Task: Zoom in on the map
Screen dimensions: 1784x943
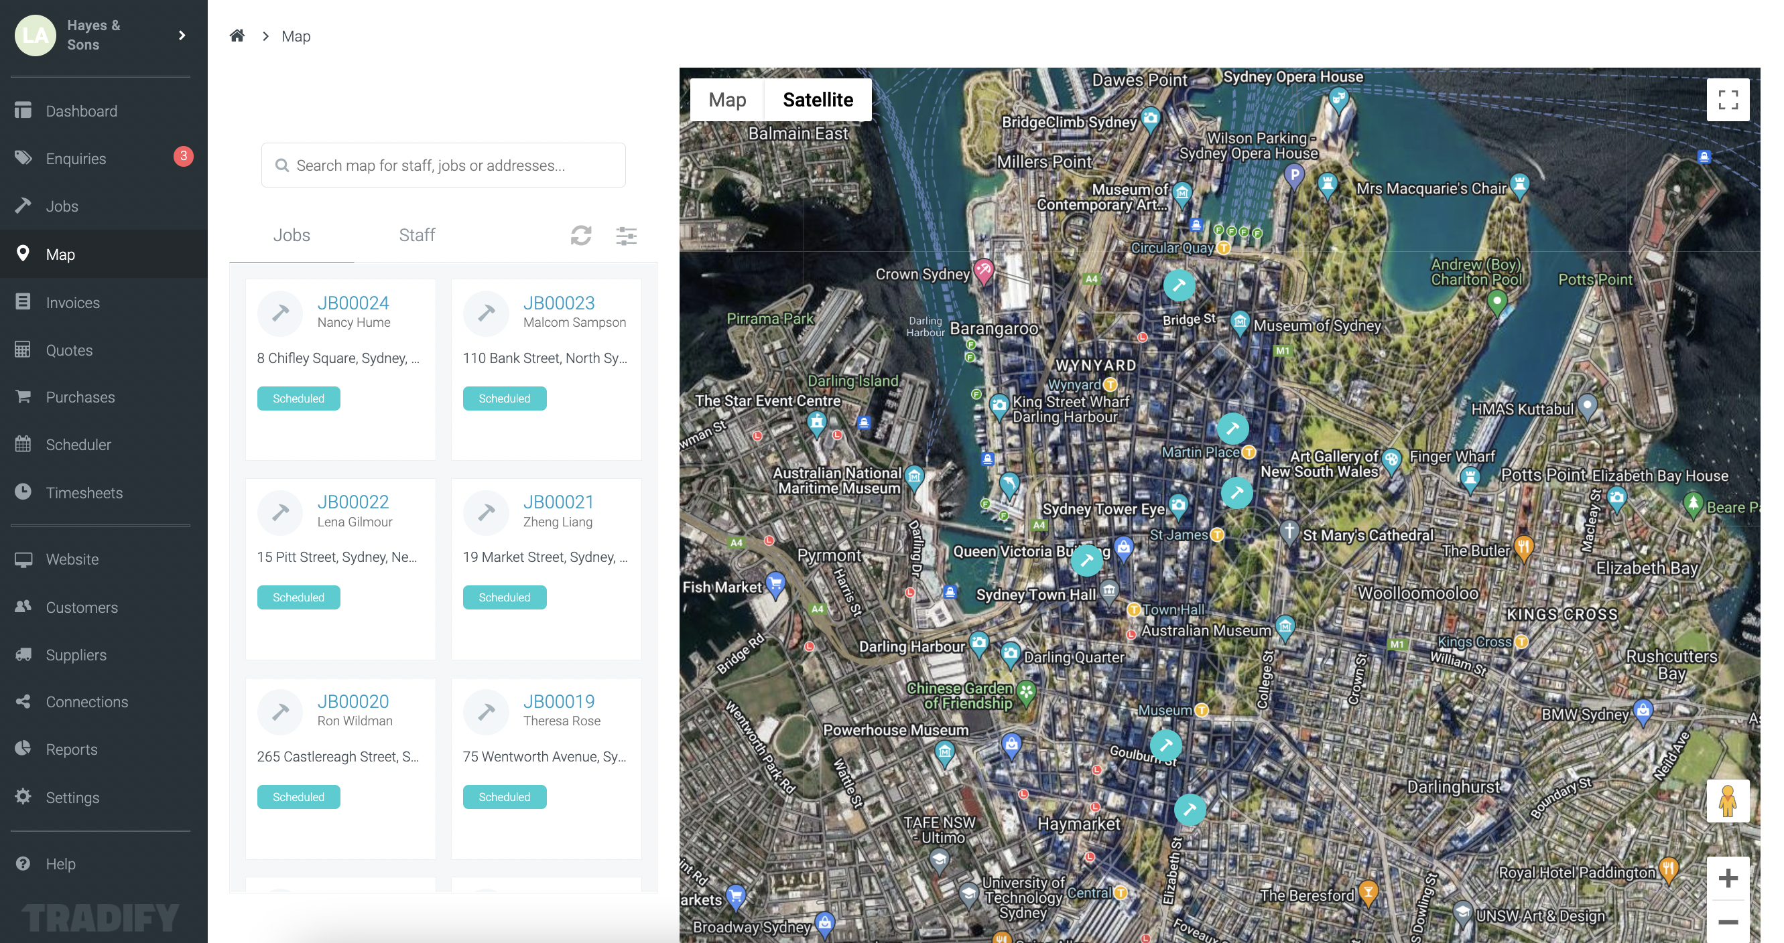Action: [x=1728, y=878]
